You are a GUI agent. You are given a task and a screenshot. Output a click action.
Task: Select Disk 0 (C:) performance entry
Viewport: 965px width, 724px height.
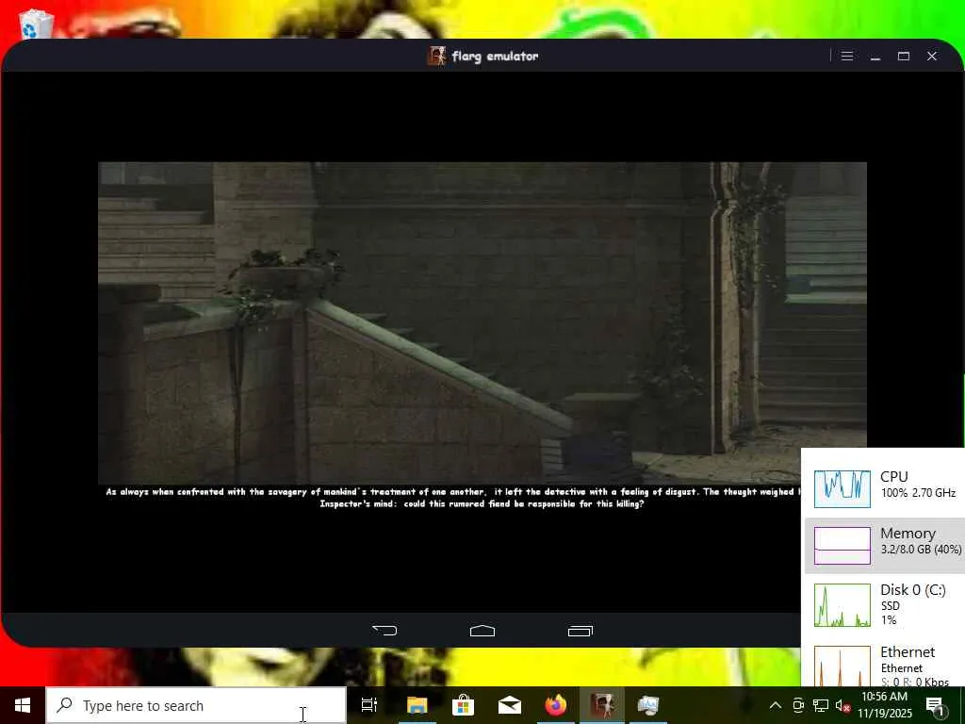pyautogui.click(x=884, y=604)
